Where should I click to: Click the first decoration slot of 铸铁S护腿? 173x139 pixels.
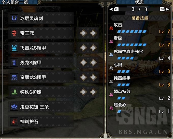[83, 92]
